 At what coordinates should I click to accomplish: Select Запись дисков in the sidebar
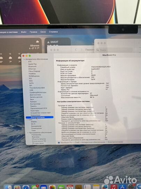tap(36, 97)
